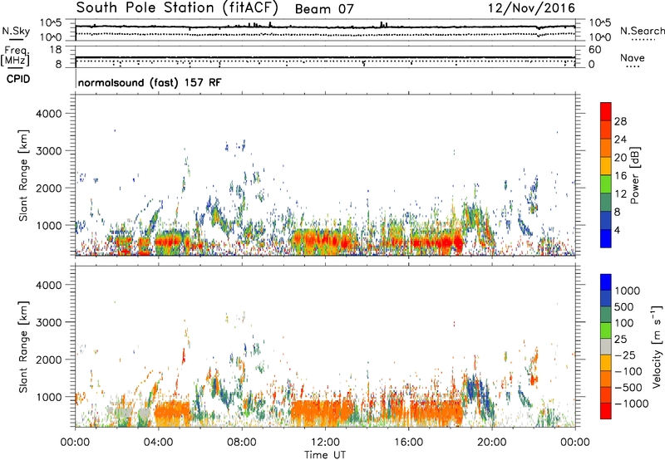Click the red bottom segment of velocity colorbar
665x460 pixels.
point(606,411)
